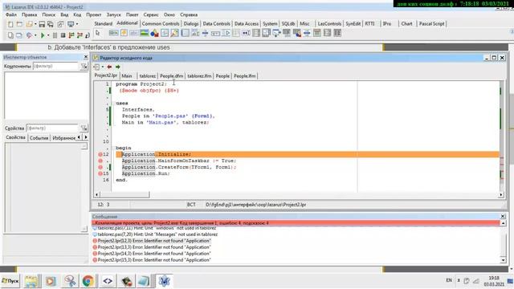
Task: Toggle breakpoint on Application.CreateForm line
Action: tap(100, 167)
